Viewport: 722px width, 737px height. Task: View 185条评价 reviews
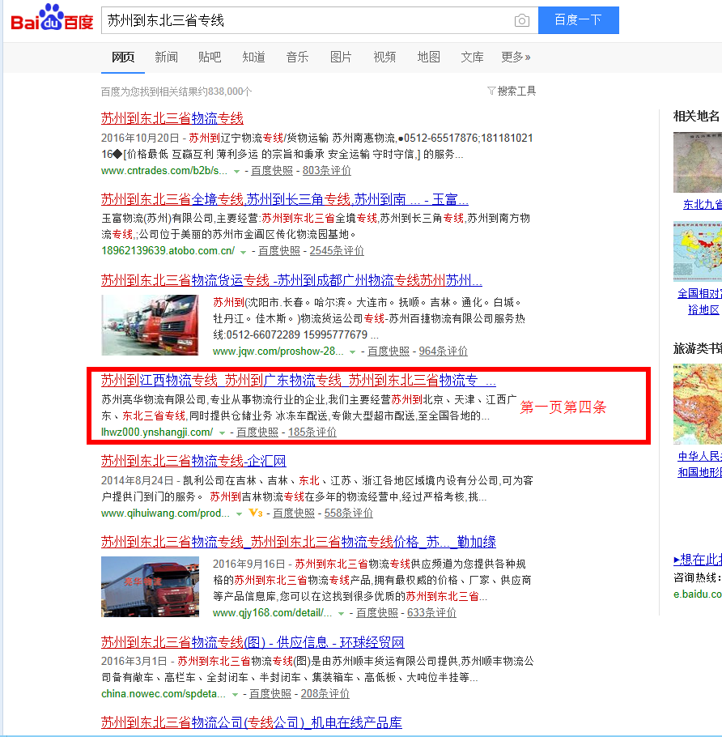[312, 432]
